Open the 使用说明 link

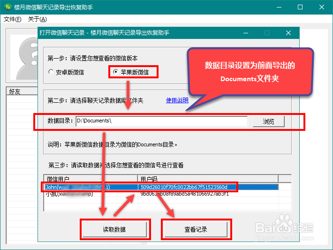177,100
